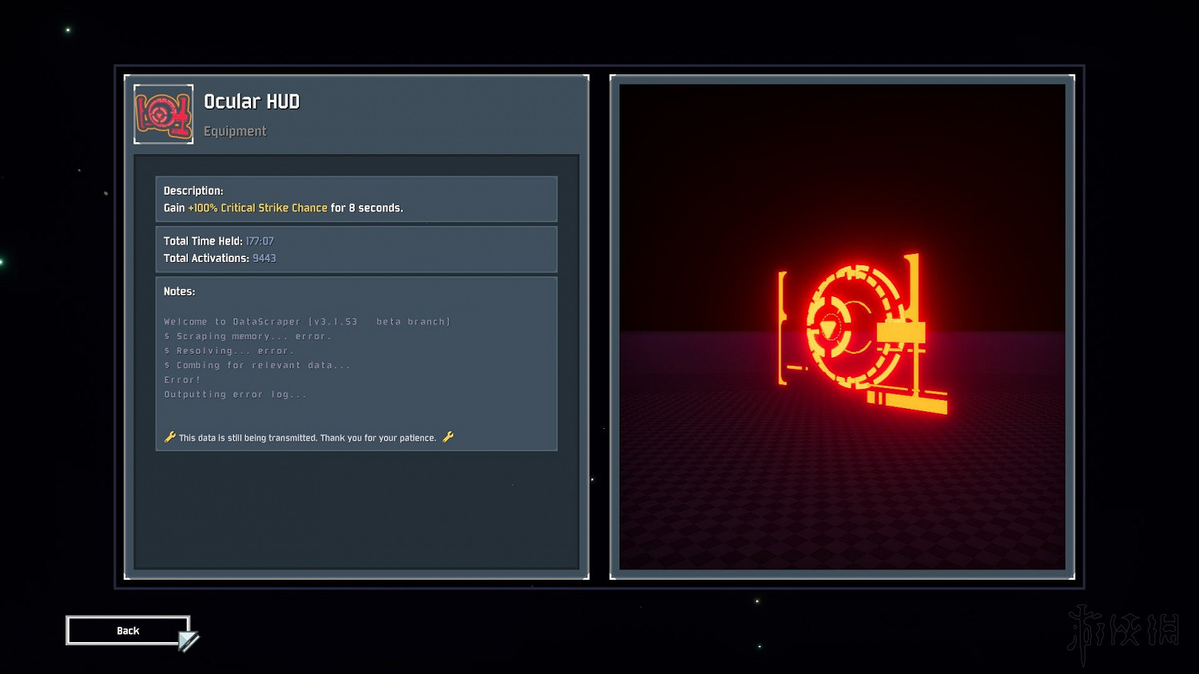Click the Scraping memory error line
The width and height of the screenshot is (1199, 674).
point(248,336)
